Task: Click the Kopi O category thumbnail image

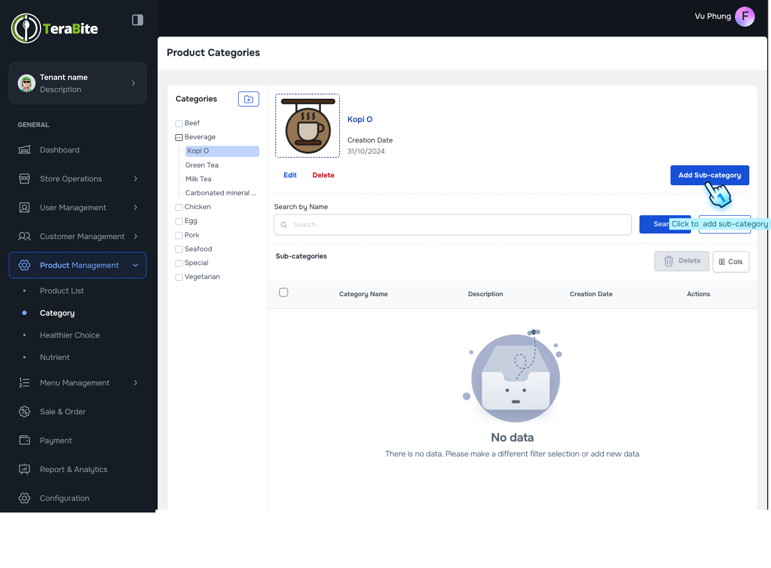Action: pos(308,126)
